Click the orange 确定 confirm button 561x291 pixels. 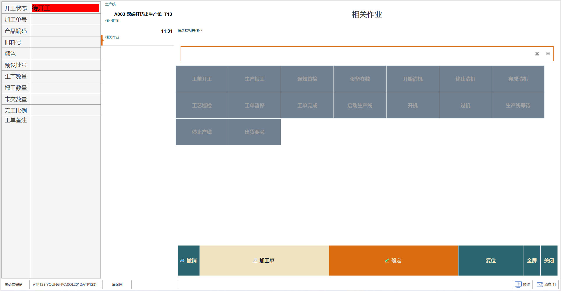pos(393,260)
